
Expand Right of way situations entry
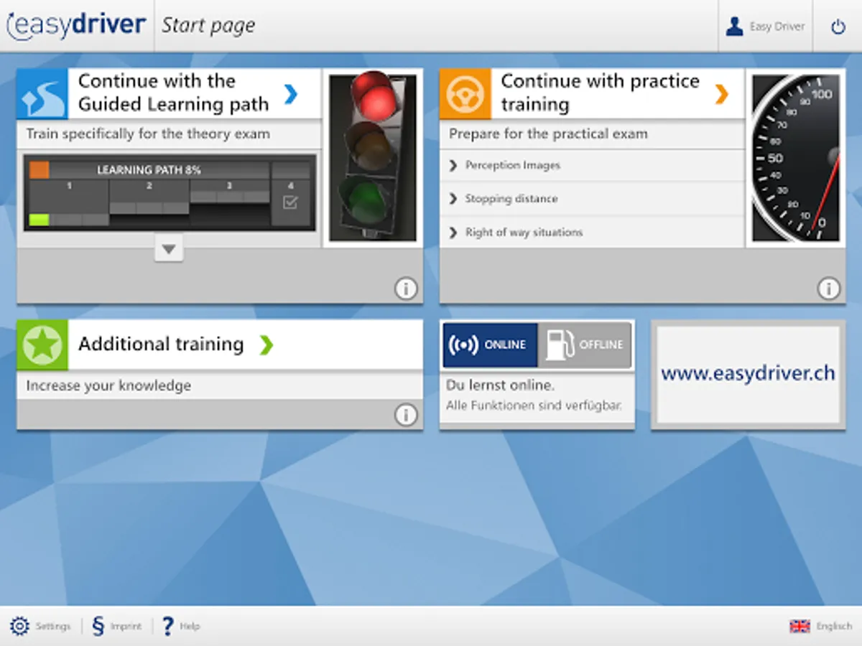click(x=592, y=233)
